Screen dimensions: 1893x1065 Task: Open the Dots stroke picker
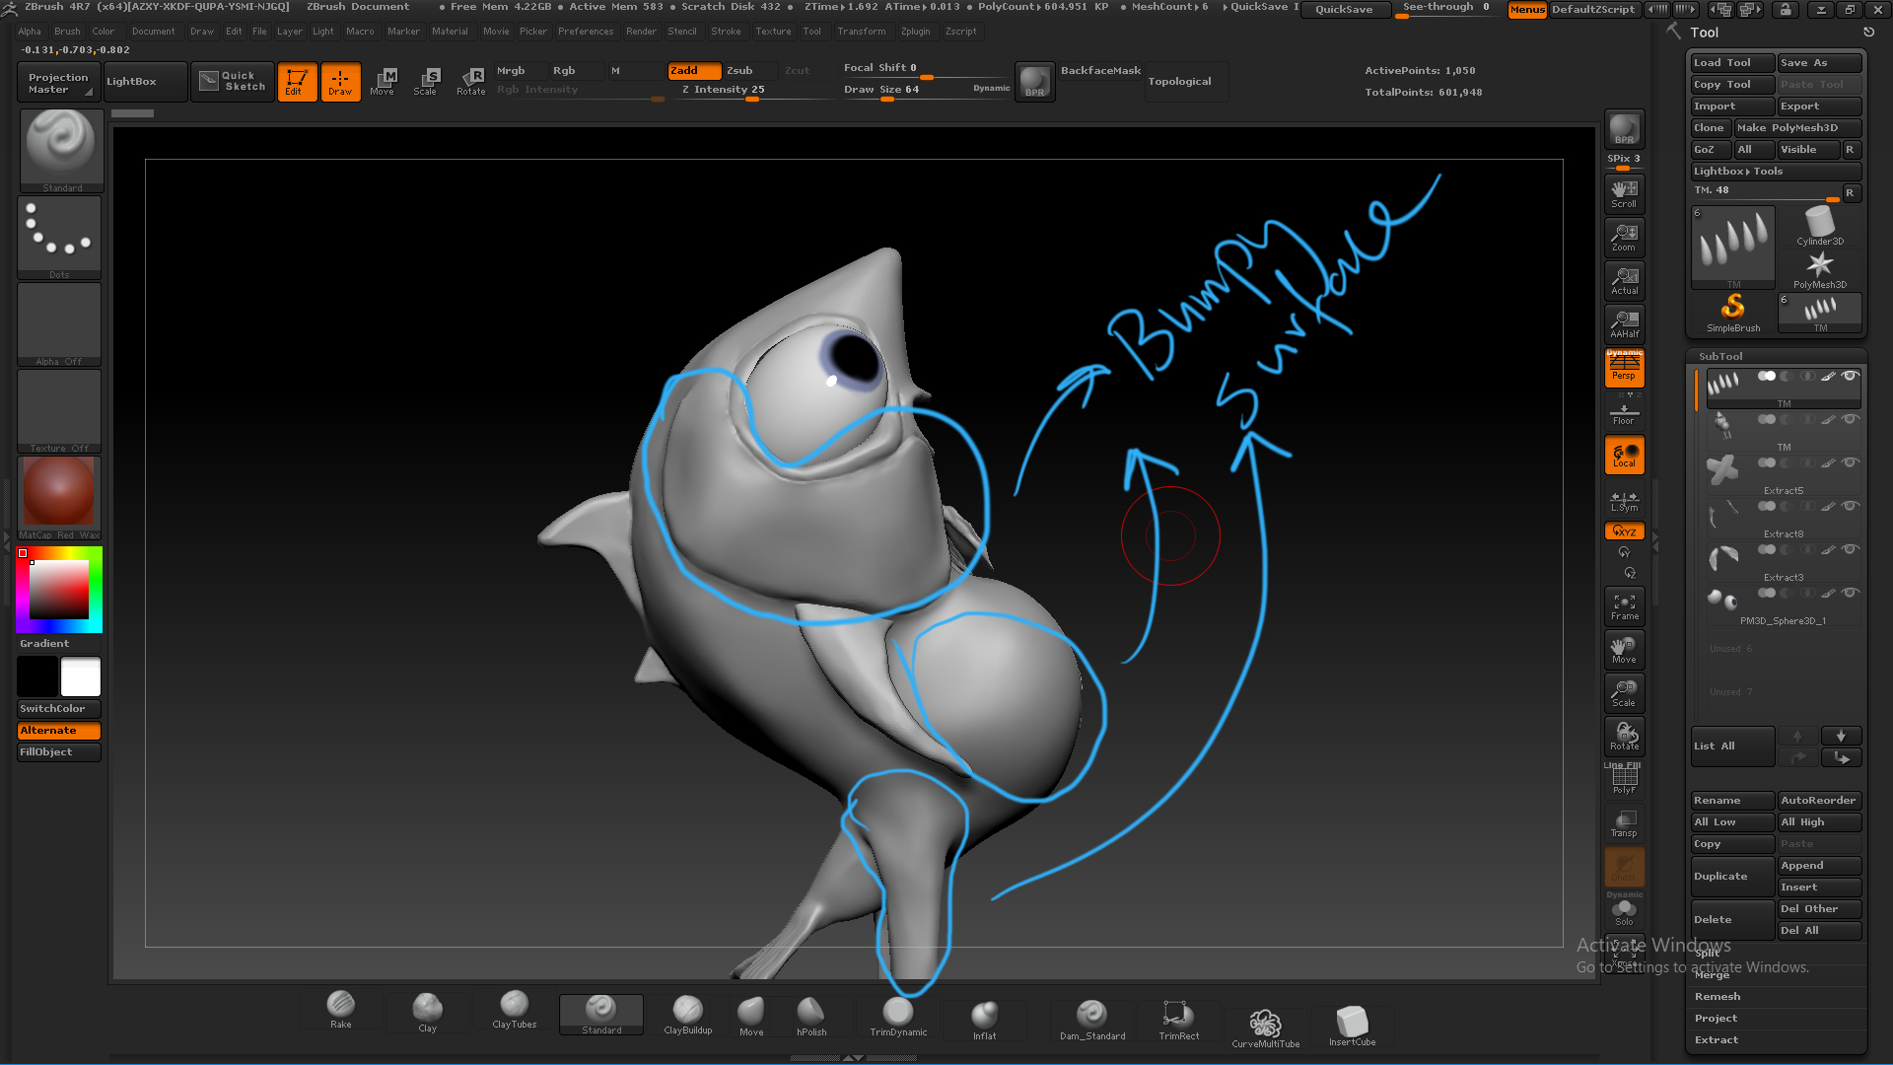(59, 237)
